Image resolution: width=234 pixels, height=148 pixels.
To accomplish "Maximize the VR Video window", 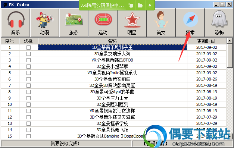I will (x=222, y=4).
